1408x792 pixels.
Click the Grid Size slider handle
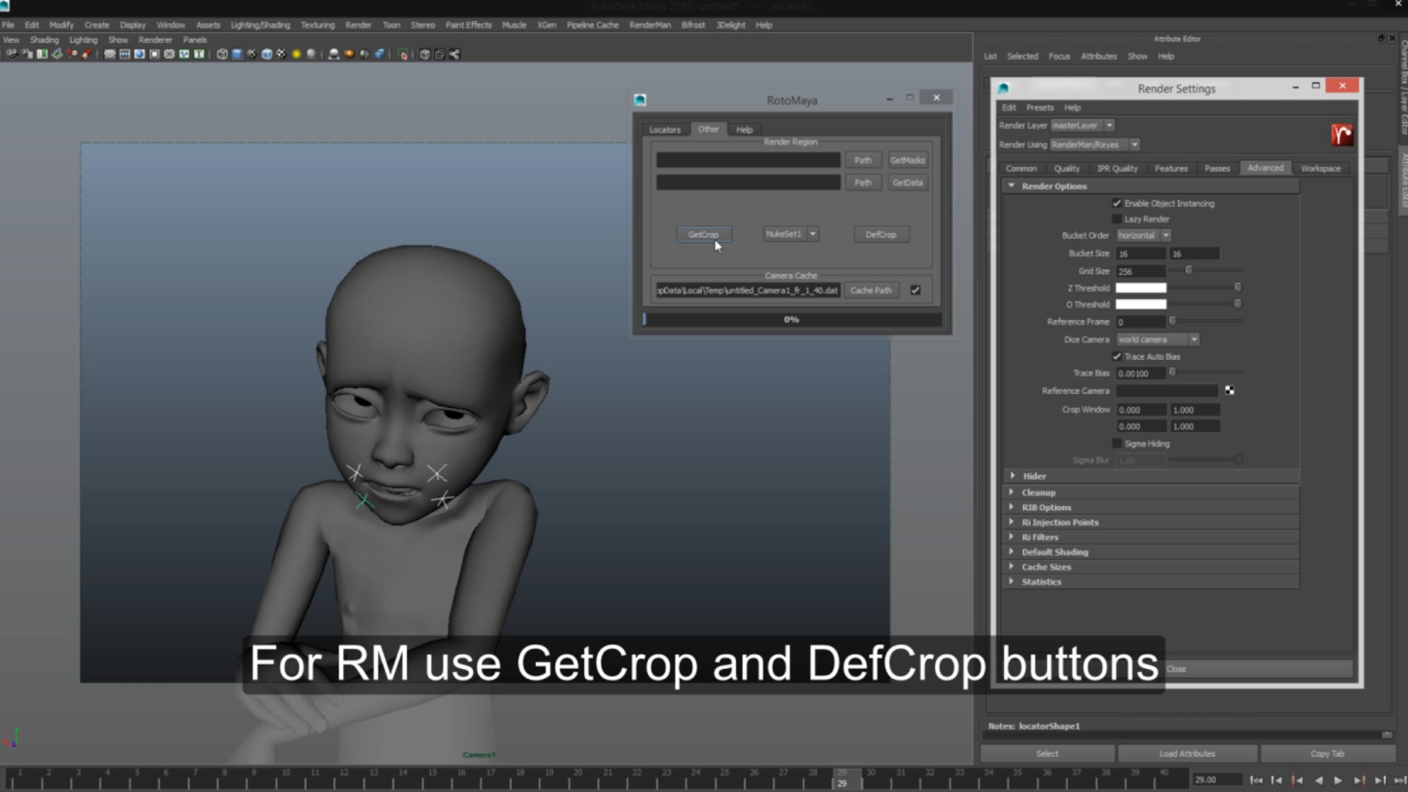click(x=1189, y=270)
